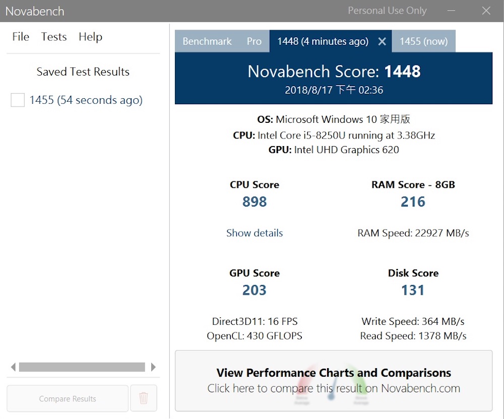504x419 pixels.
Task: Open View Performance Charts and Comparisons
Action: click(x=334, y=381)
